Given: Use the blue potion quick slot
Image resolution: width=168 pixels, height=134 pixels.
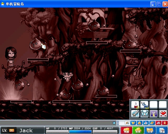Looking at the screenshot, I should click(x=144, y=105).
